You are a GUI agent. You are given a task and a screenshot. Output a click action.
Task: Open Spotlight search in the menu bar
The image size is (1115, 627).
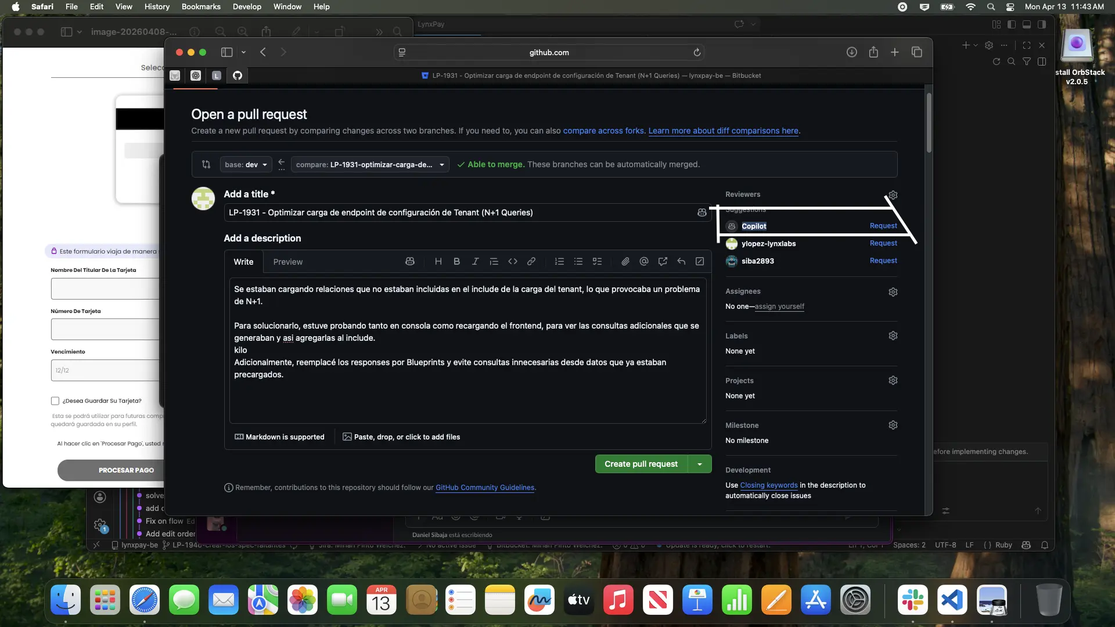pos(991,7)
